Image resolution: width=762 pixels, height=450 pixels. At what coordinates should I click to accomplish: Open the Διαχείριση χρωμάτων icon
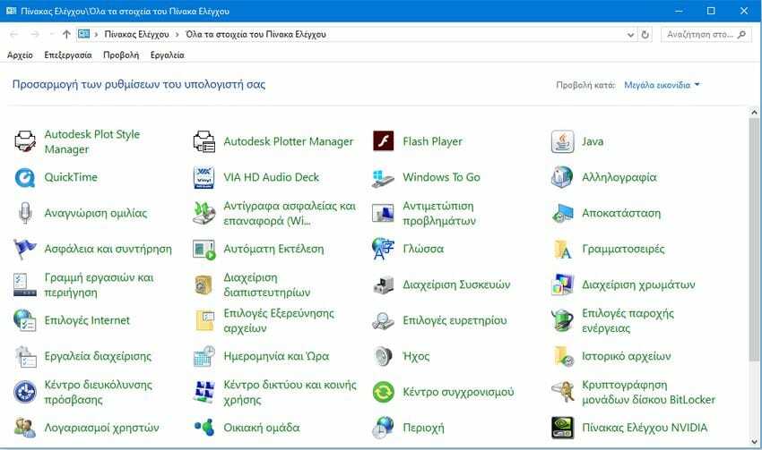click(x=563, y=285)
